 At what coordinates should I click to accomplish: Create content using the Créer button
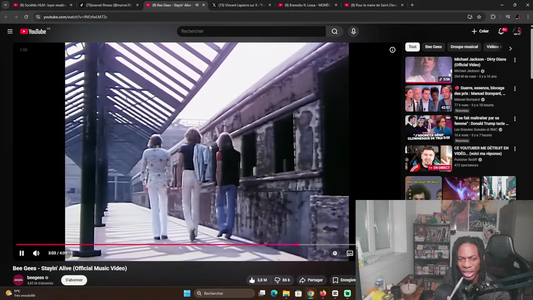tap(480, 31)
